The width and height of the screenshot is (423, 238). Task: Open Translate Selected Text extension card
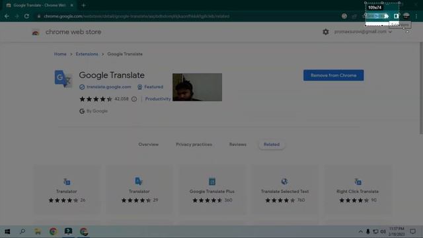[x=285, y=190]
